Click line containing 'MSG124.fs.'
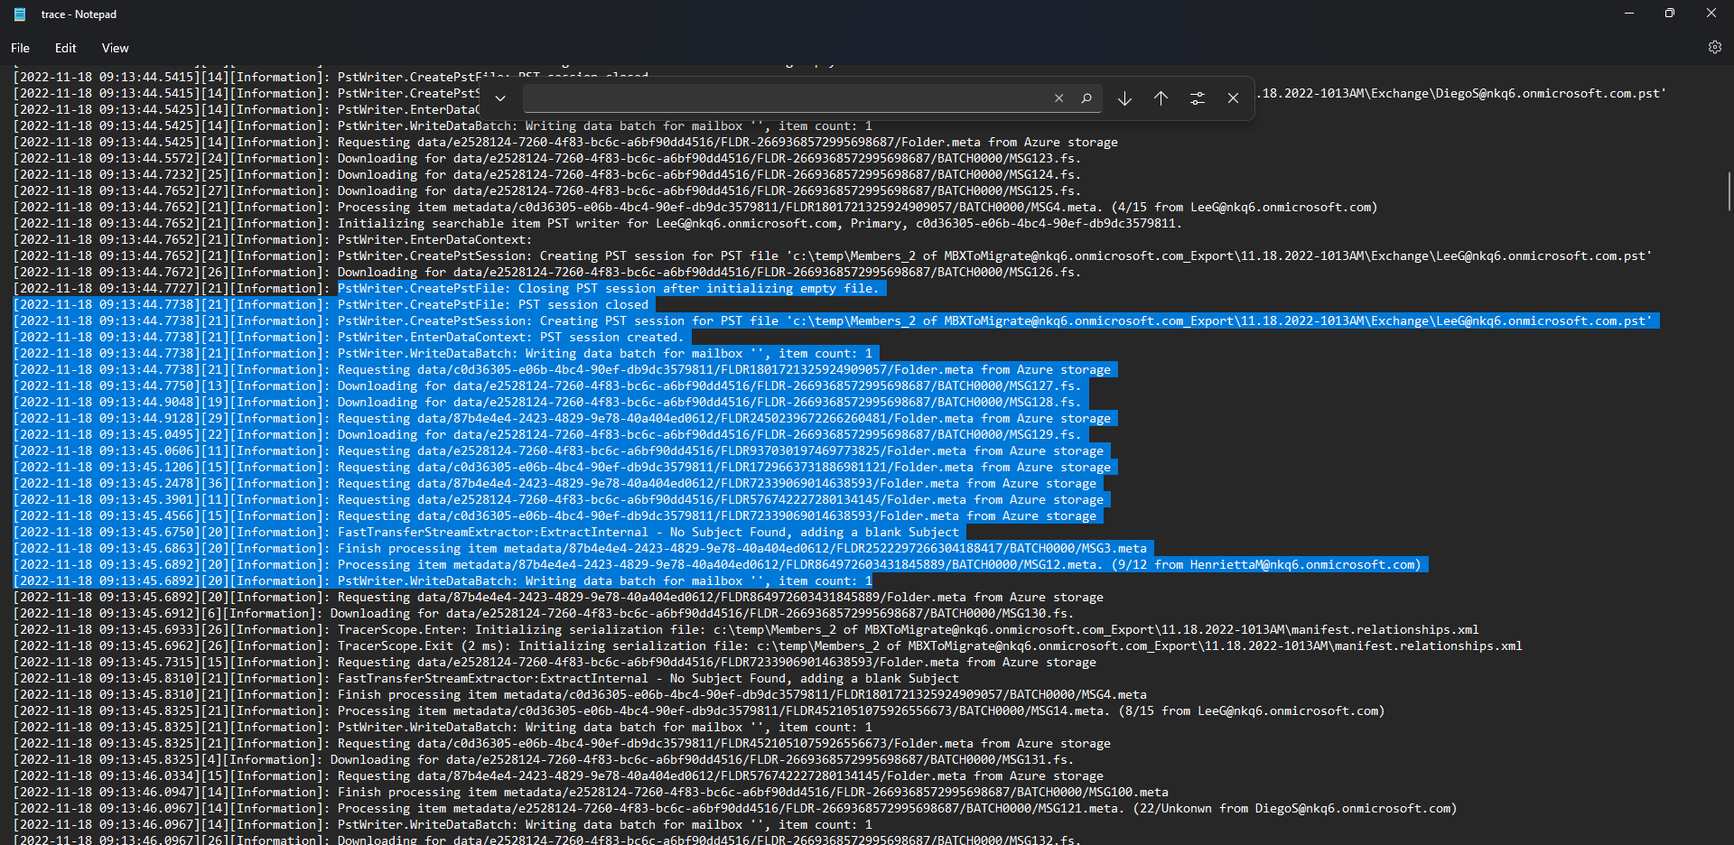Image resolution: width=1734 pixels, height=845 pixels. [x=546, y=175]
